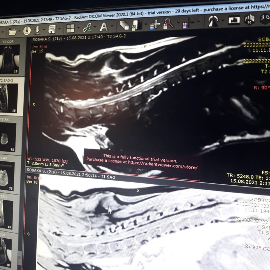Toggle the chain-link series synchronization icon
The image size is (270, 270).
pyautogui.click(x=87, y=27)
